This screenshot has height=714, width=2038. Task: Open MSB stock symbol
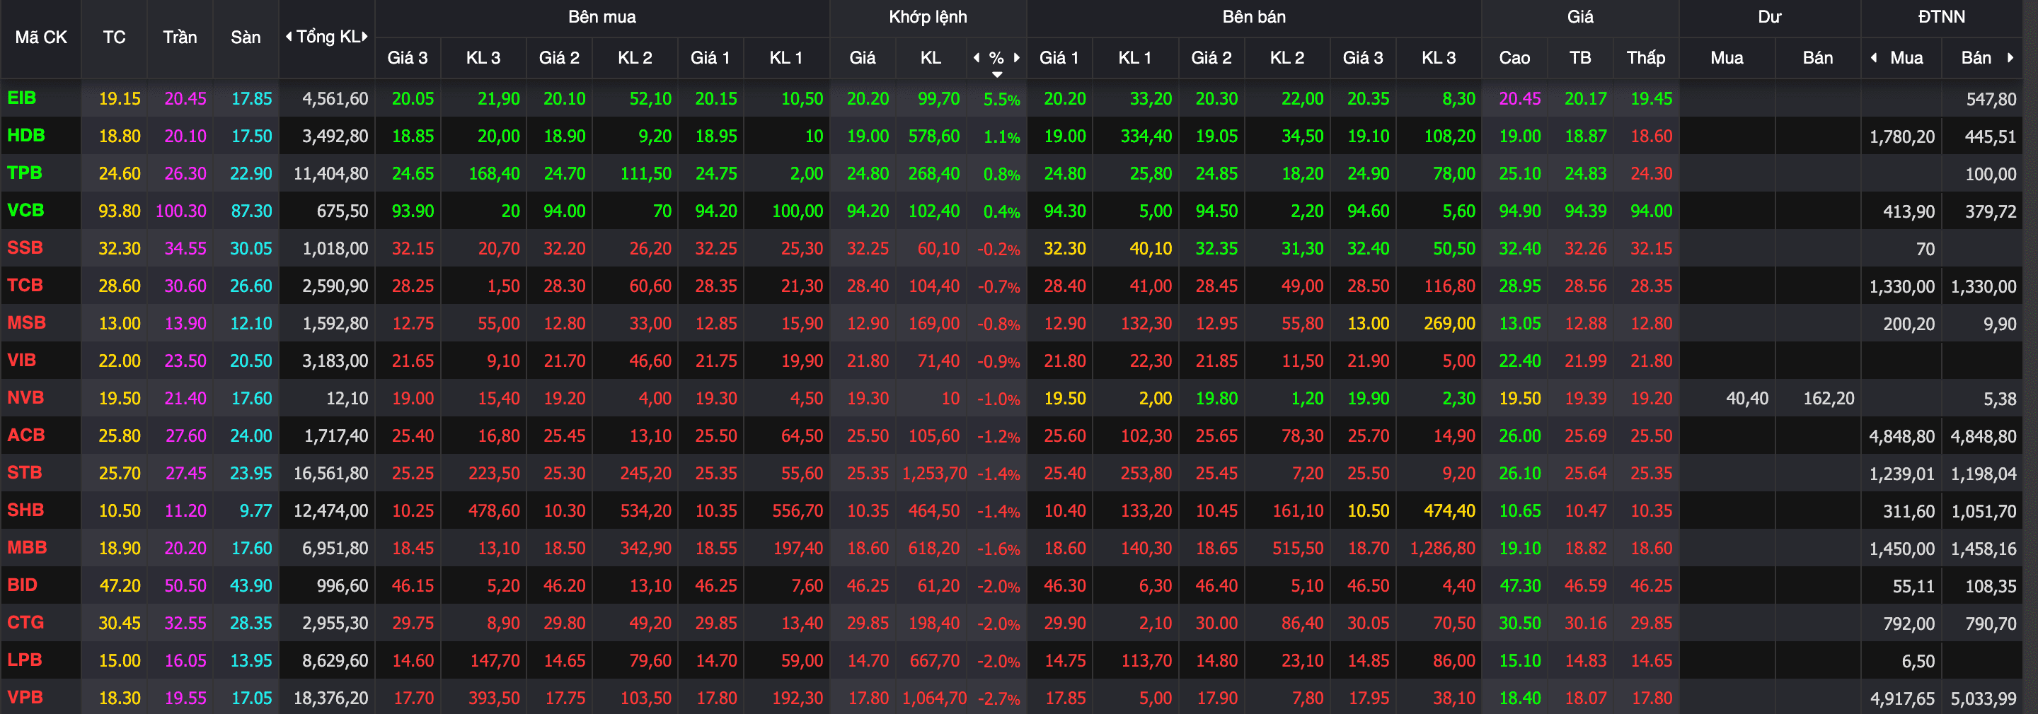(x=27, y=322)
